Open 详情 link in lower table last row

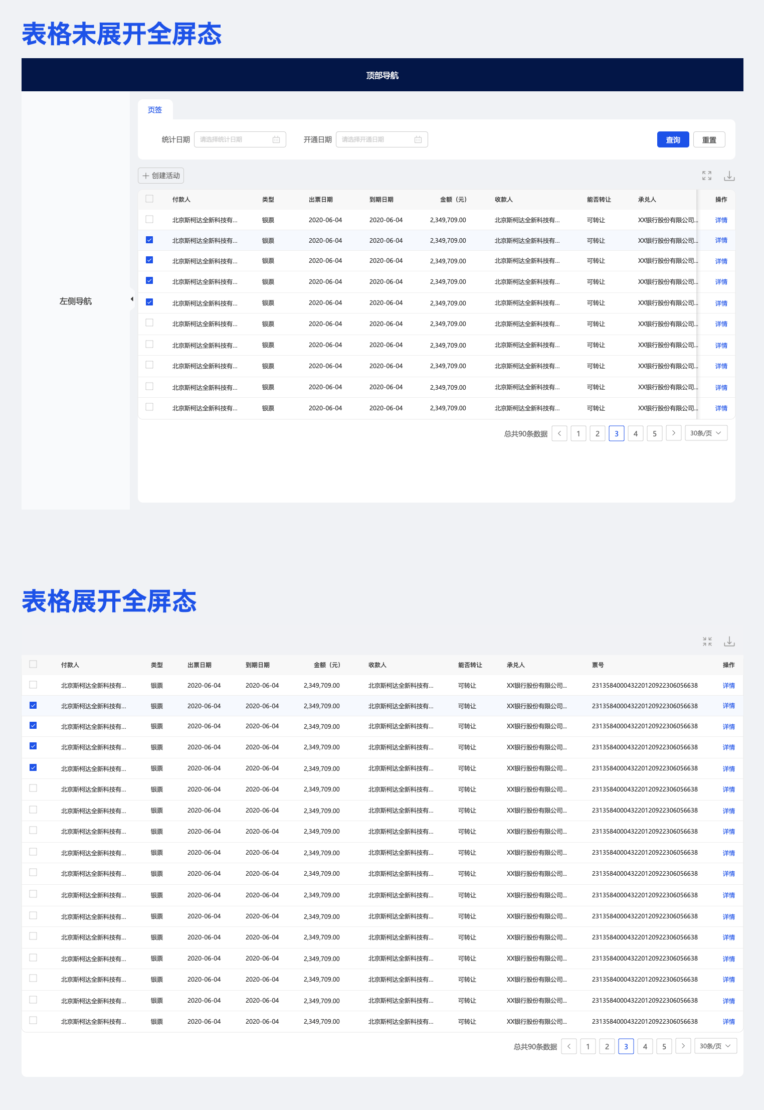click(x=729, y=1022)
